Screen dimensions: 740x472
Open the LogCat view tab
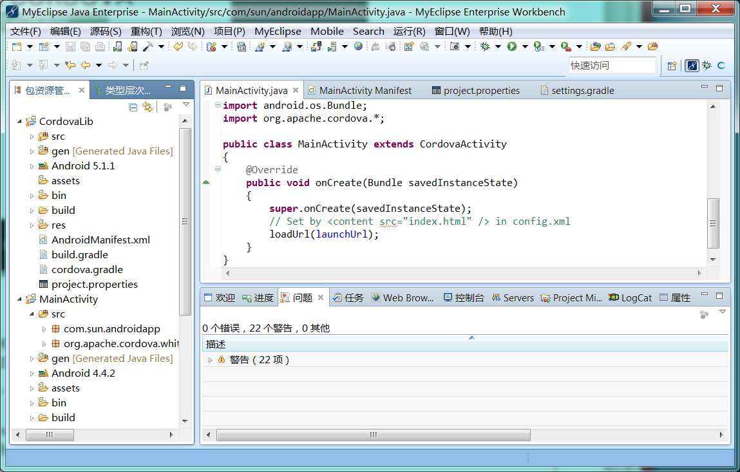pos(629,297)
